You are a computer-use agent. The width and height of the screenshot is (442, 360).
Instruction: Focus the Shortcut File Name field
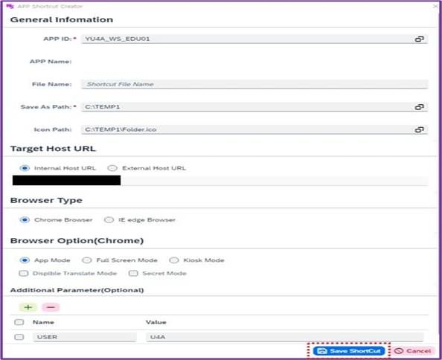pyautogui.click(x=254, y=84)
